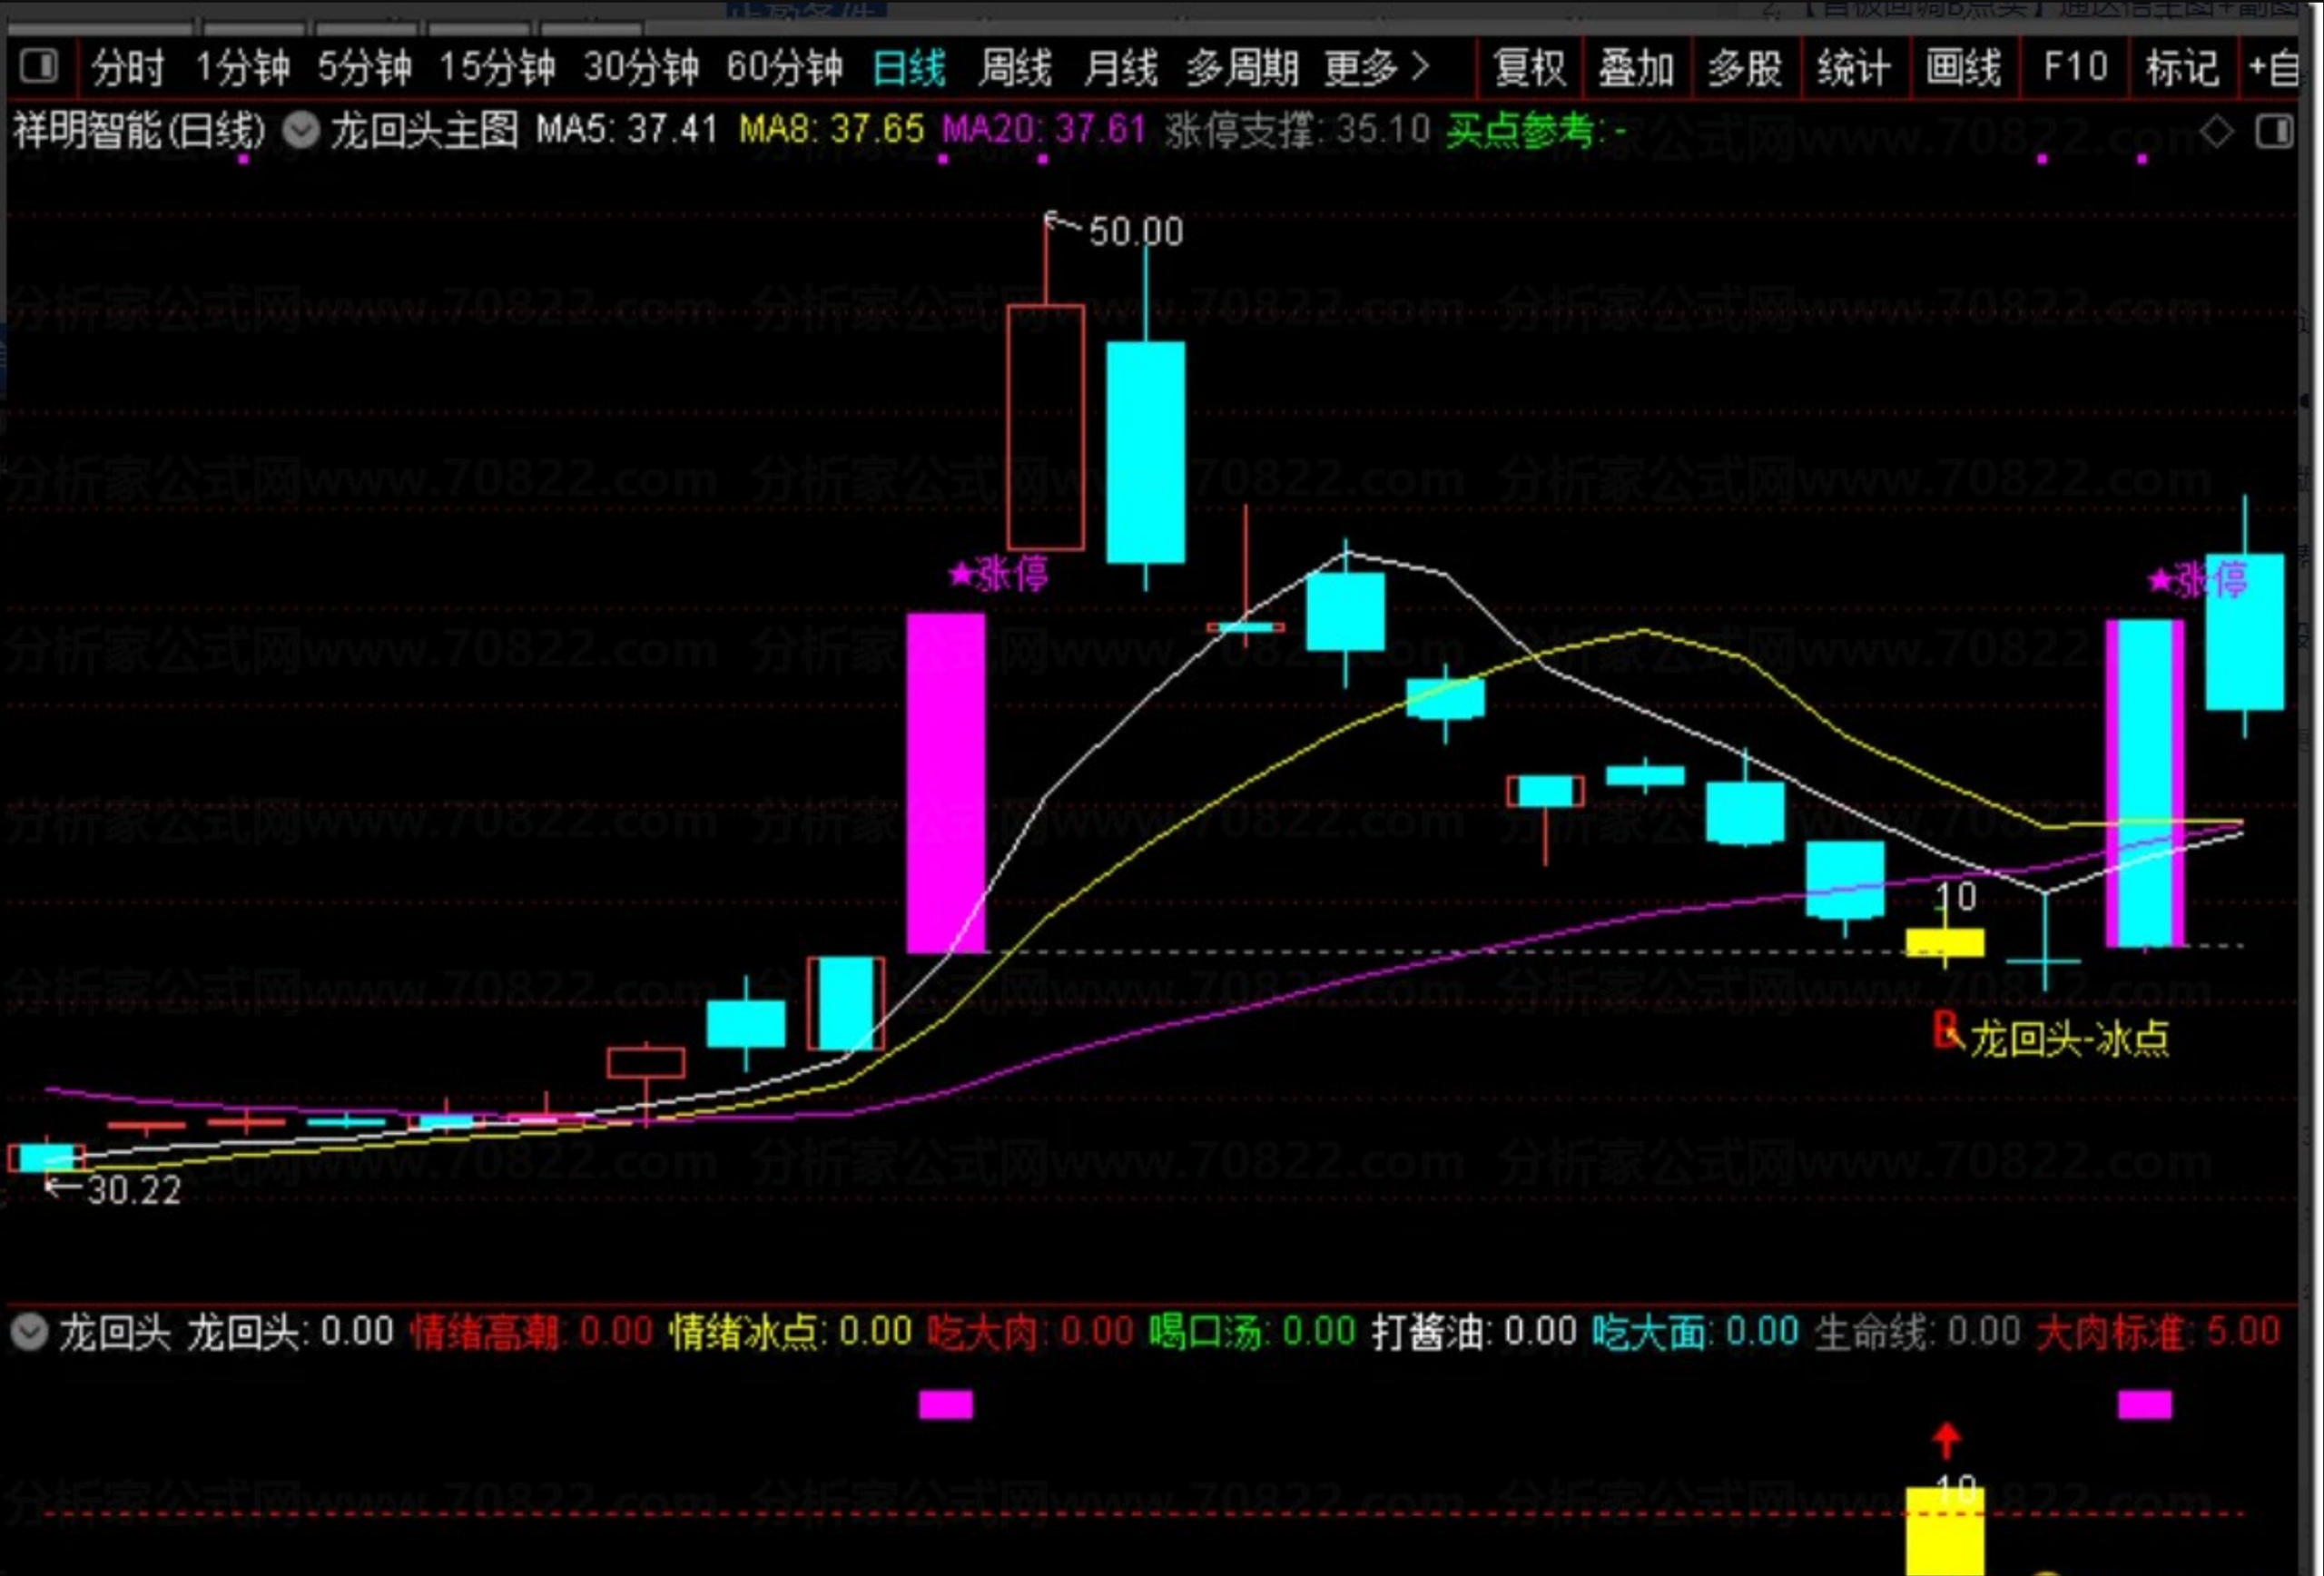
Task: Click the right panel toggle icon
Action: [x=2273, y=131]
